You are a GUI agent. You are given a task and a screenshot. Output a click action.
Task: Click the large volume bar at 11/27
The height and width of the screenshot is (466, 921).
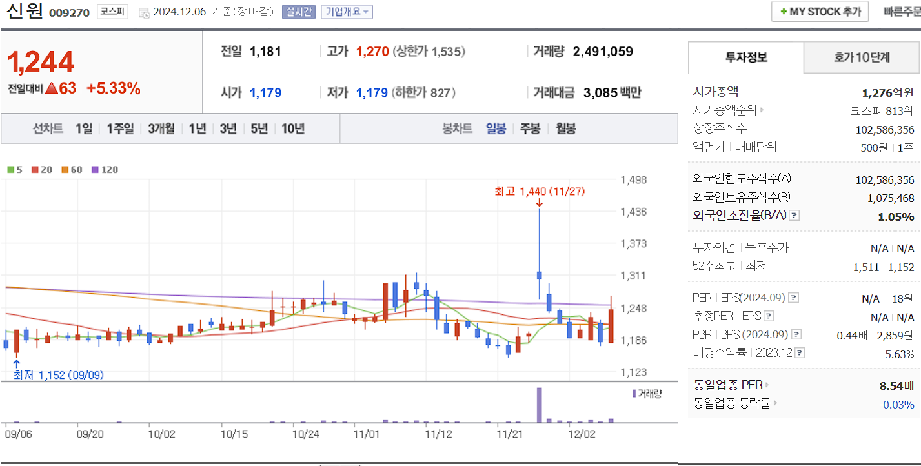pyautogui.click(x=539, y=405)
